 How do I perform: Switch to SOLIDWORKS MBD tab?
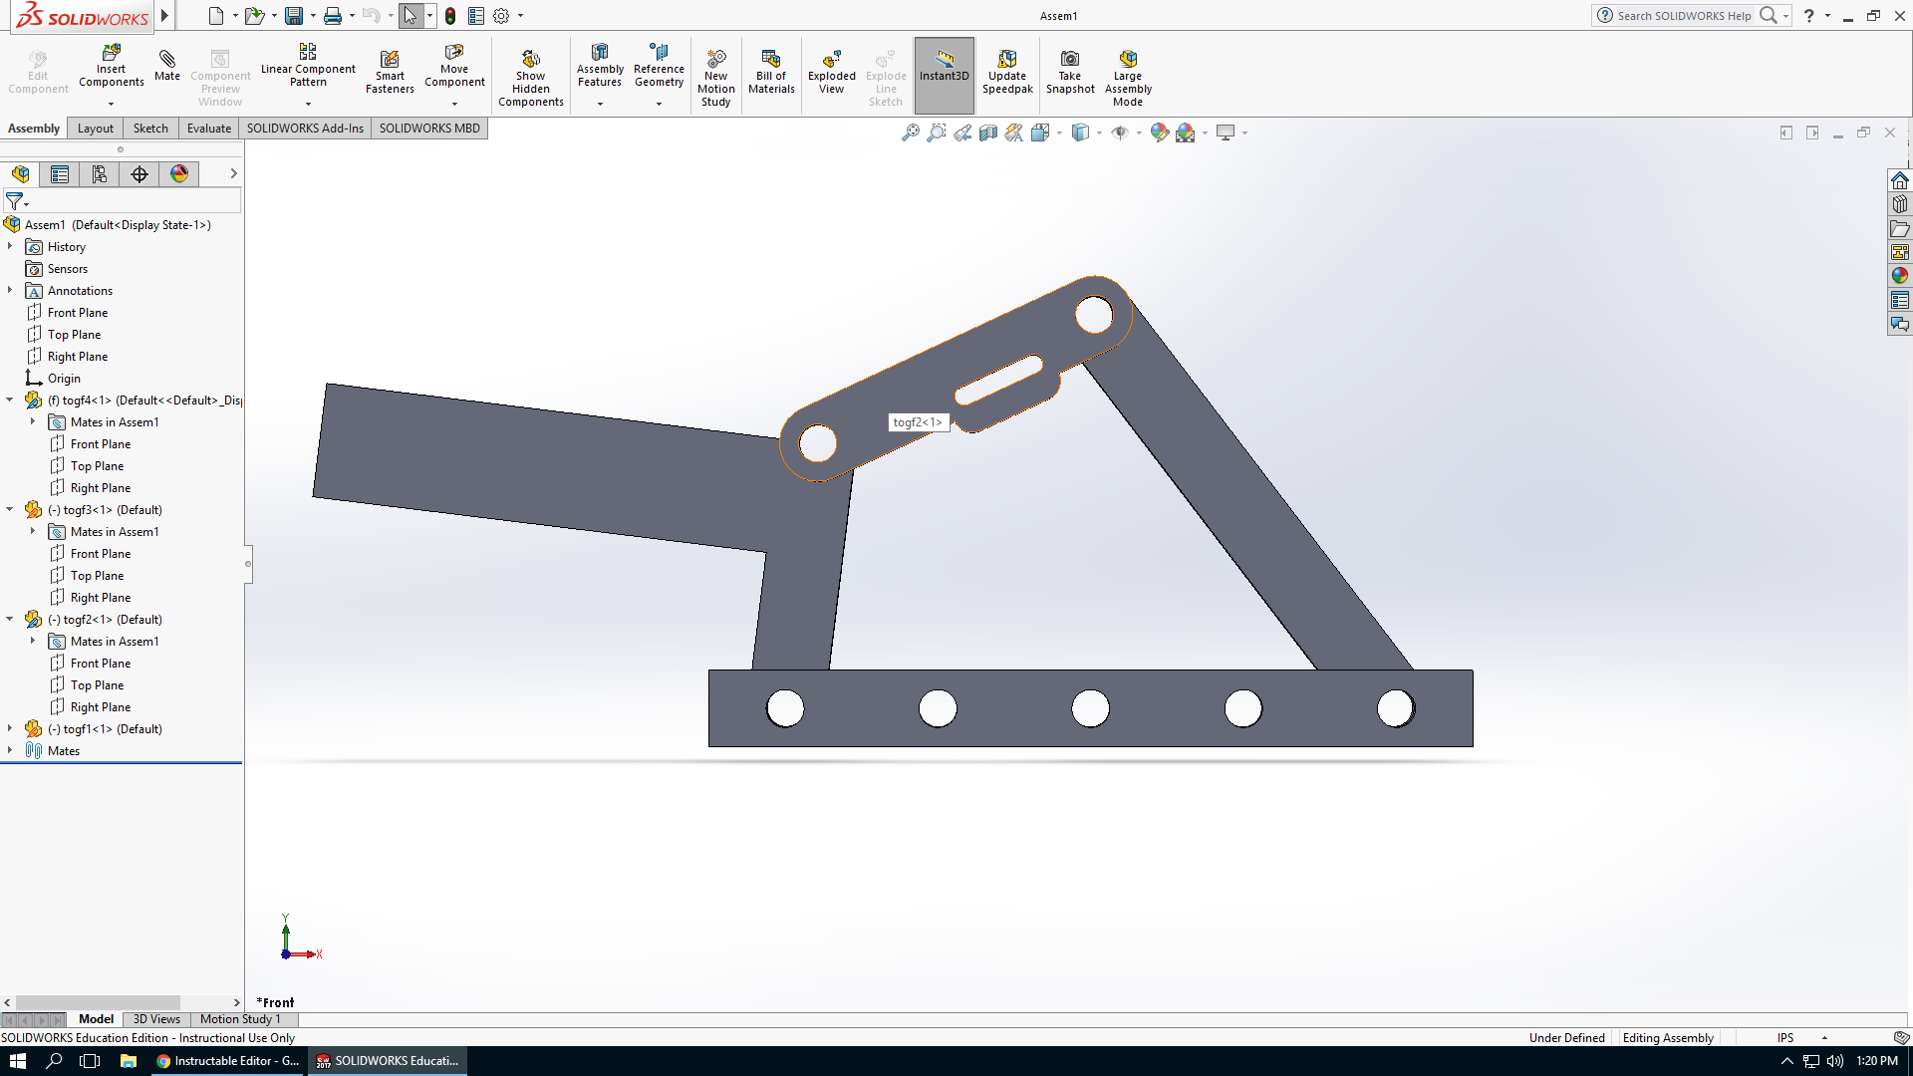pyautogui.click(x=429, y=128)
